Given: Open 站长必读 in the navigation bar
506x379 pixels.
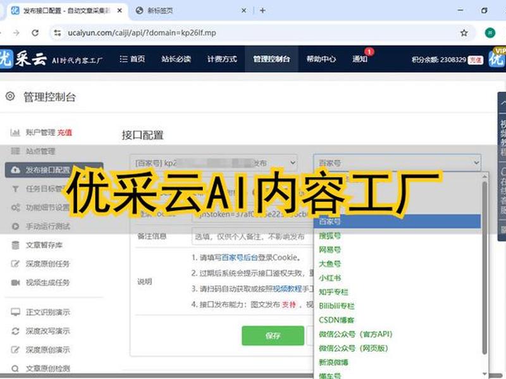Looking at the screenshot, I should [176, 59].
